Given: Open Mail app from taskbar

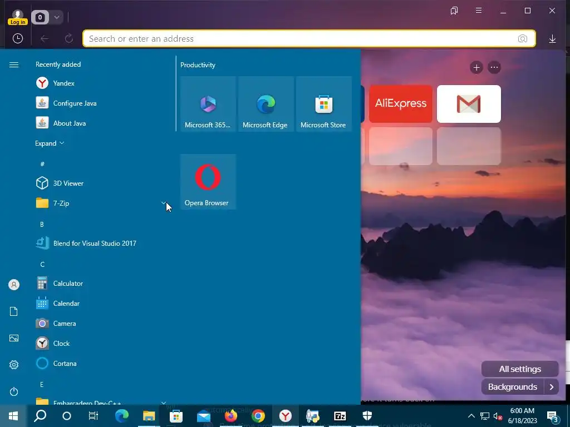Looking at the screenshot, I should tap(204, 416).
